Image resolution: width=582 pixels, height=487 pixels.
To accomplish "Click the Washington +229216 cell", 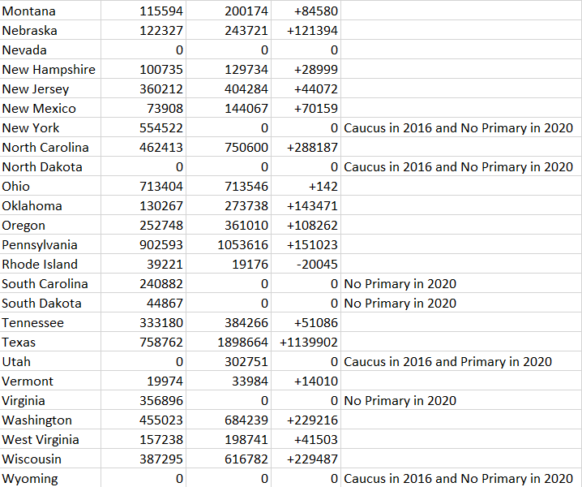I will point(306,420).
